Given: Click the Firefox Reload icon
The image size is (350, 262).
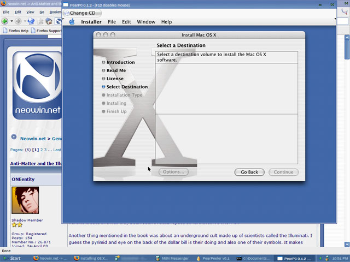Looking at the screenshot, I should (31, 21).
